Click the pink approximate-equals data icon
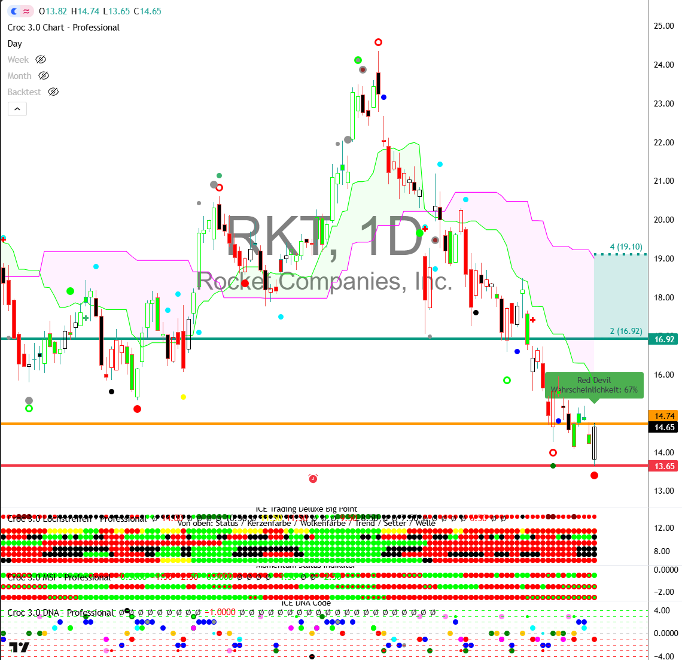The image size is (682, 660). pyautogui.click(x=27, y=11)
